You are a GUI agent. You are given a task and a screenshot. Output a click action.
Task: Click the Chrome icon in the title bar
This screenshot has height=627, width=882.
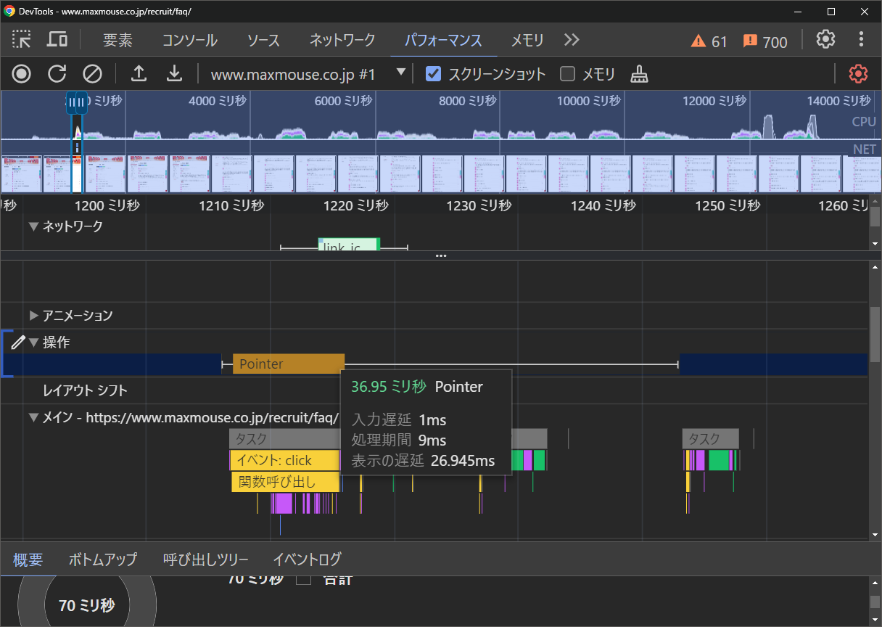9,11
